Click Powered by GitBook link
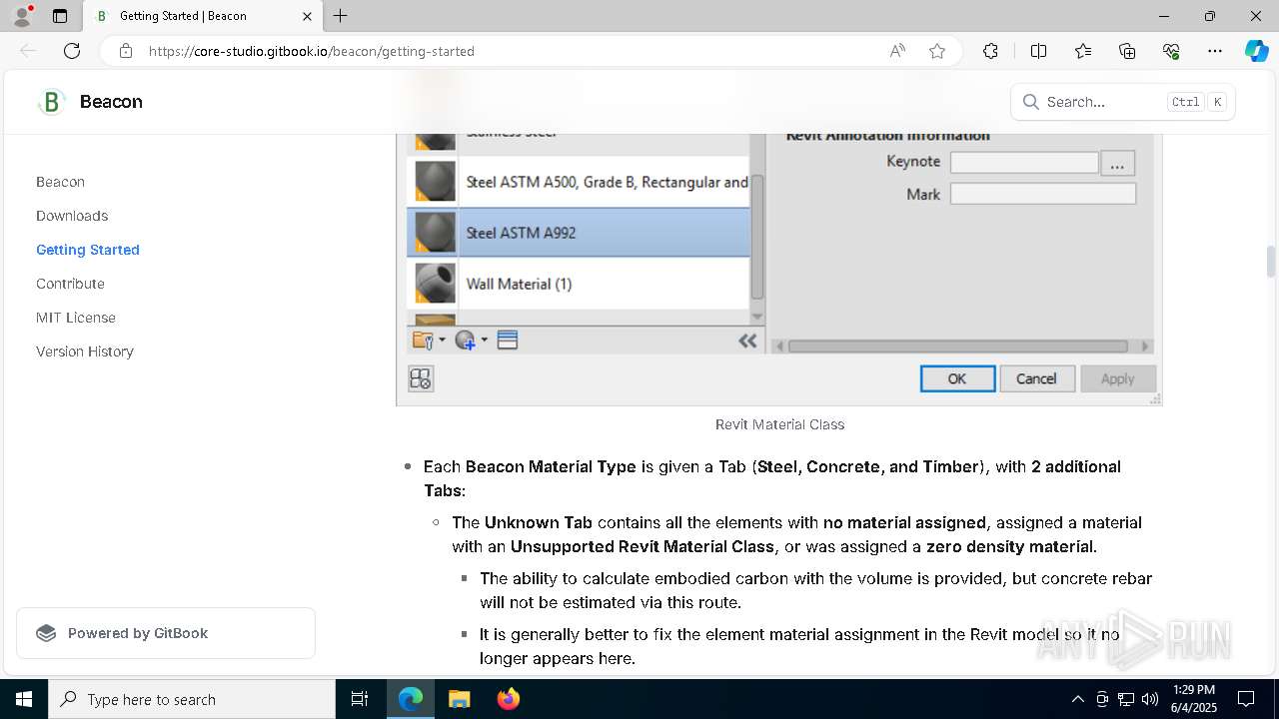The width and height of the screenshot is (1279, 719). [166, 633]
